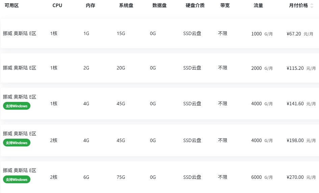
Task: Click the 可用区 column header
Action: click(11, 5)
